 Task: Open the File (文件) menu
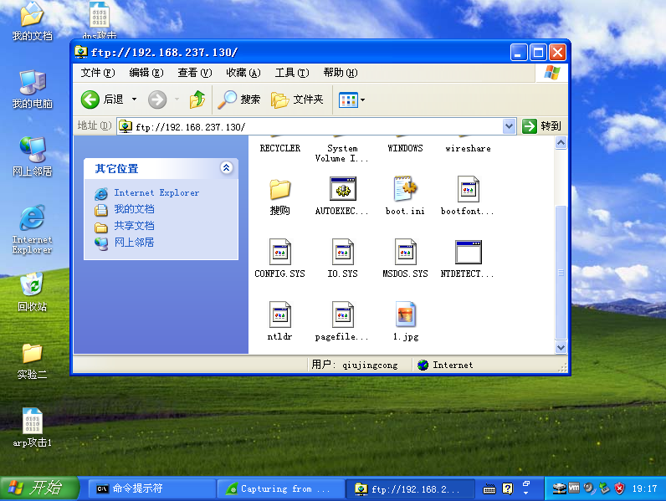[98, 73]
